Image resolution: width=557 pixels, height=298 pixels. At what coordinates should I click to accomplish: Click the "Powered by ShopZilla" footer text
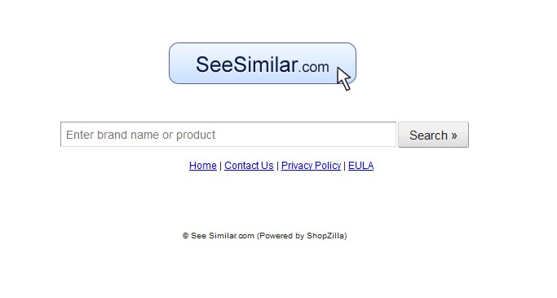302,236
